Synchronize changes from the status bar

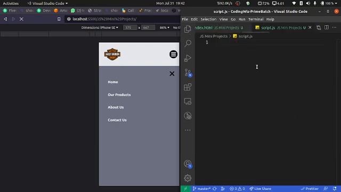[215, 189]
